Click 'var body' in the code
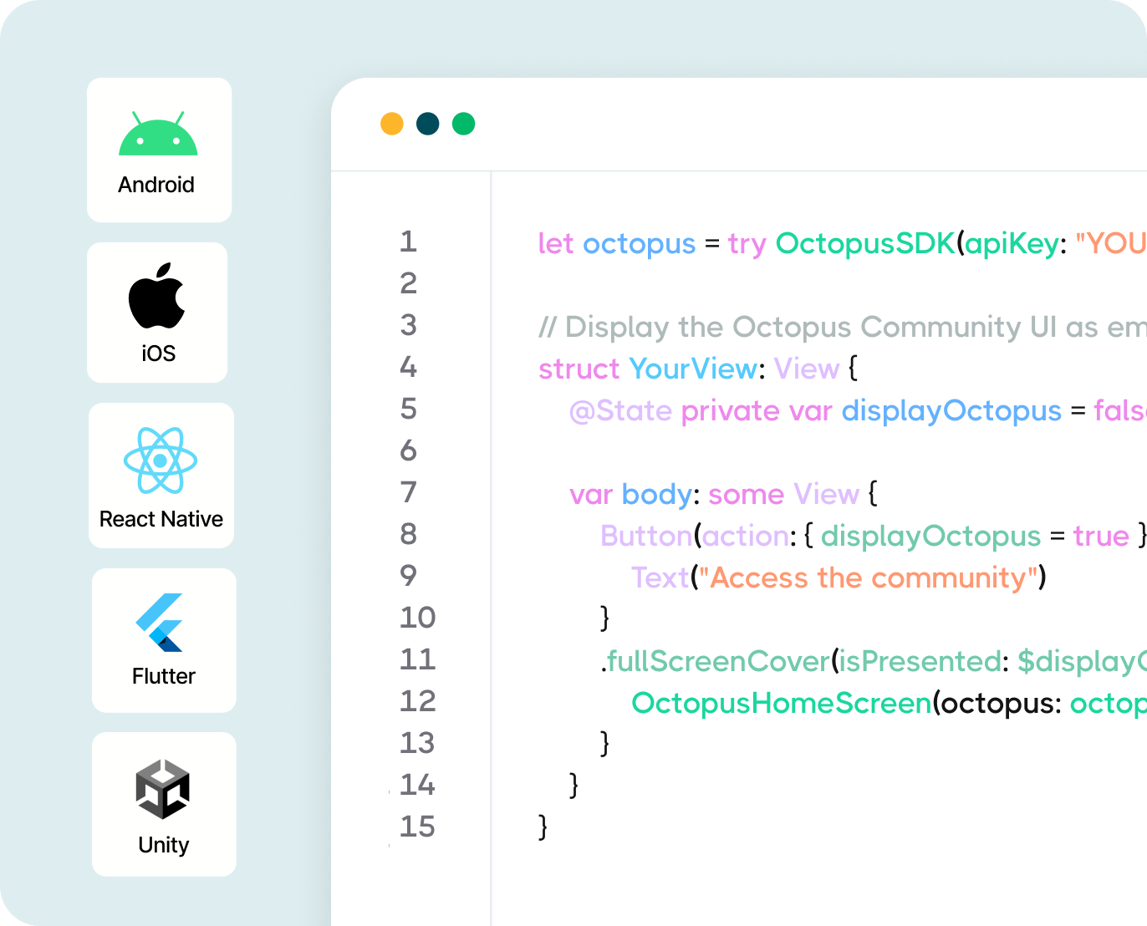 click(630, 494)
